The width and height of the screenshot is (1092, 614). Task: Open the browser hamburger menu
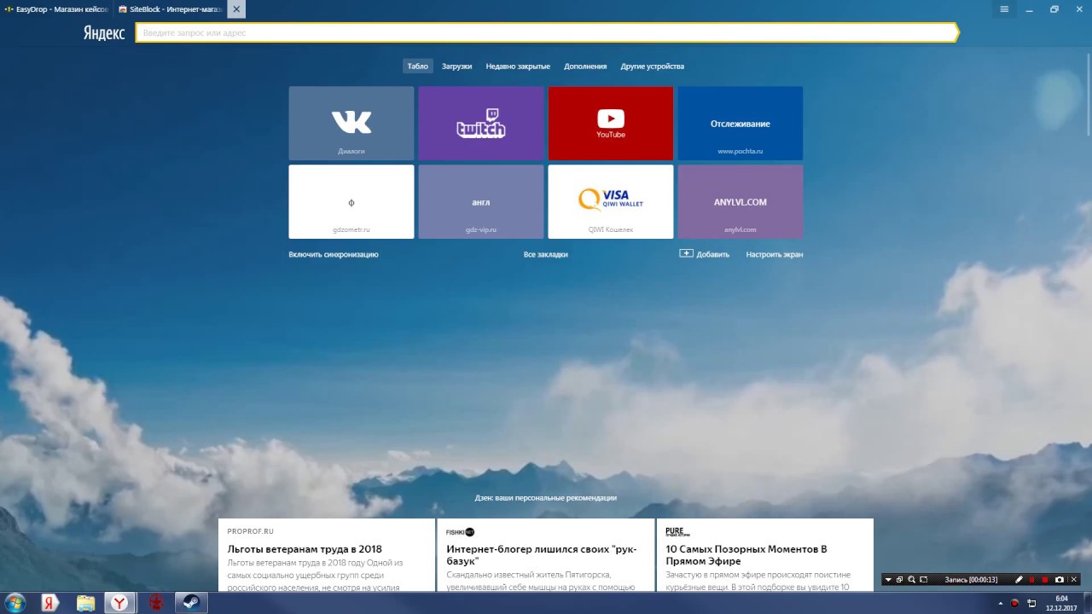[x=1004, y=9]
